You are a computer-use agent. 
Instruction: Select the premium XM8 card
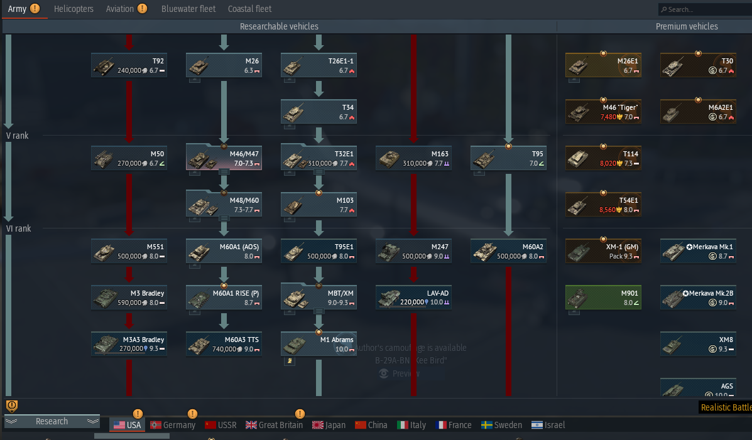point(698,344)
